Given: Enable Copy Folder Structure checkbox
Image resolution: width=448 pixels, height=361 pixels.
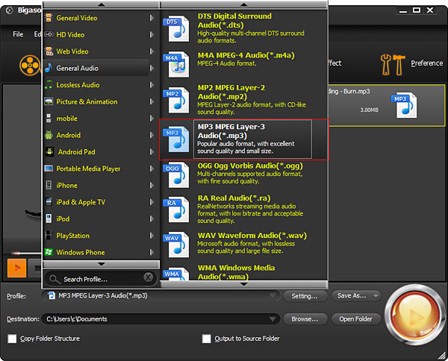Looking at the screenshot, I should (12, 339).
